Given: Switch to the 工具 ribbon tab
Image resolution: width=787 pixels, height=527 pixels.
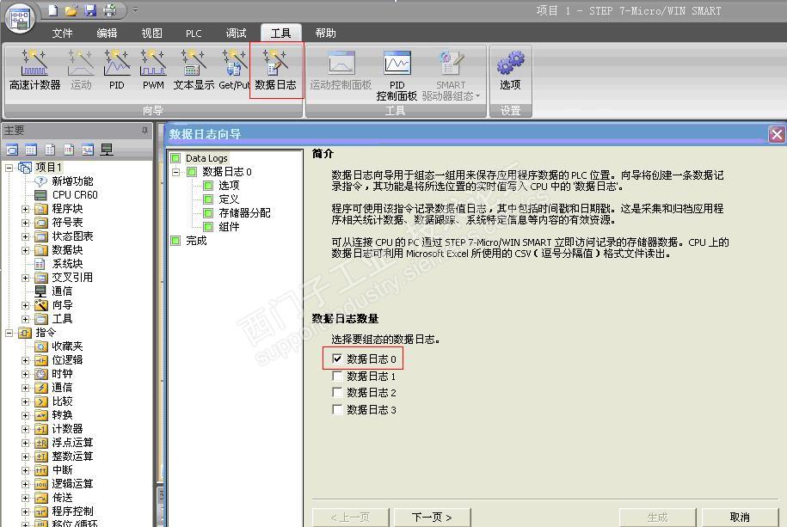Looking at the screenshot, I should point(280,34).
